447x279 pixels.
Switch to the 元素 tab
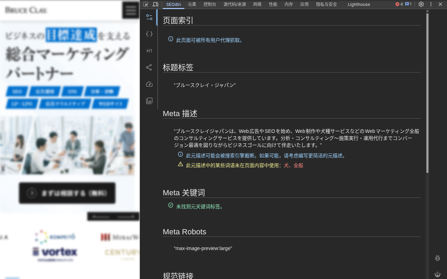(x=192, y=4)
